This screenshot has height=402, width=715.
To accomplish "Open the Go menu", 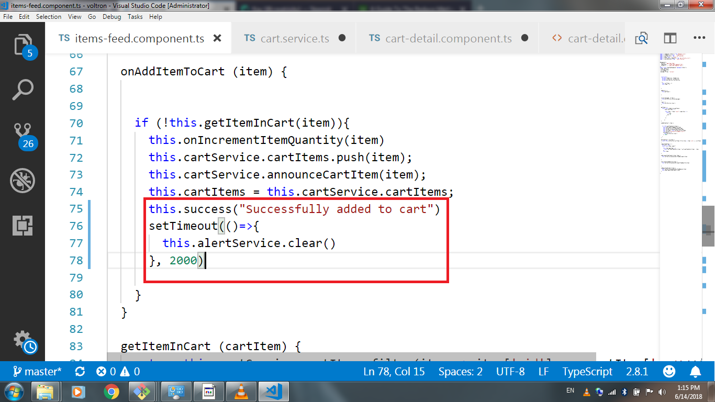I will point(92,17).
